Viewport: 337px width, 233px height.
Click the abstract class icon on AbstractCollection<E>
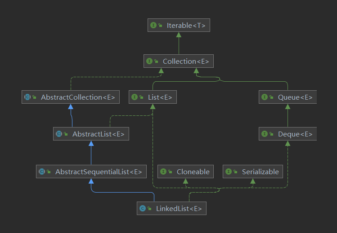(x=28, y=97)
